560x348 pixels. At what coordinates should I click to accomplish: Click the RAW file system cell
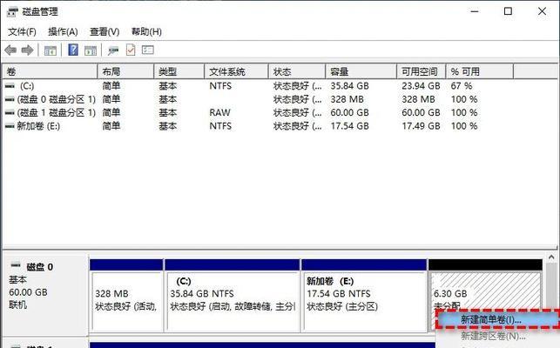[x=220, y=113]
